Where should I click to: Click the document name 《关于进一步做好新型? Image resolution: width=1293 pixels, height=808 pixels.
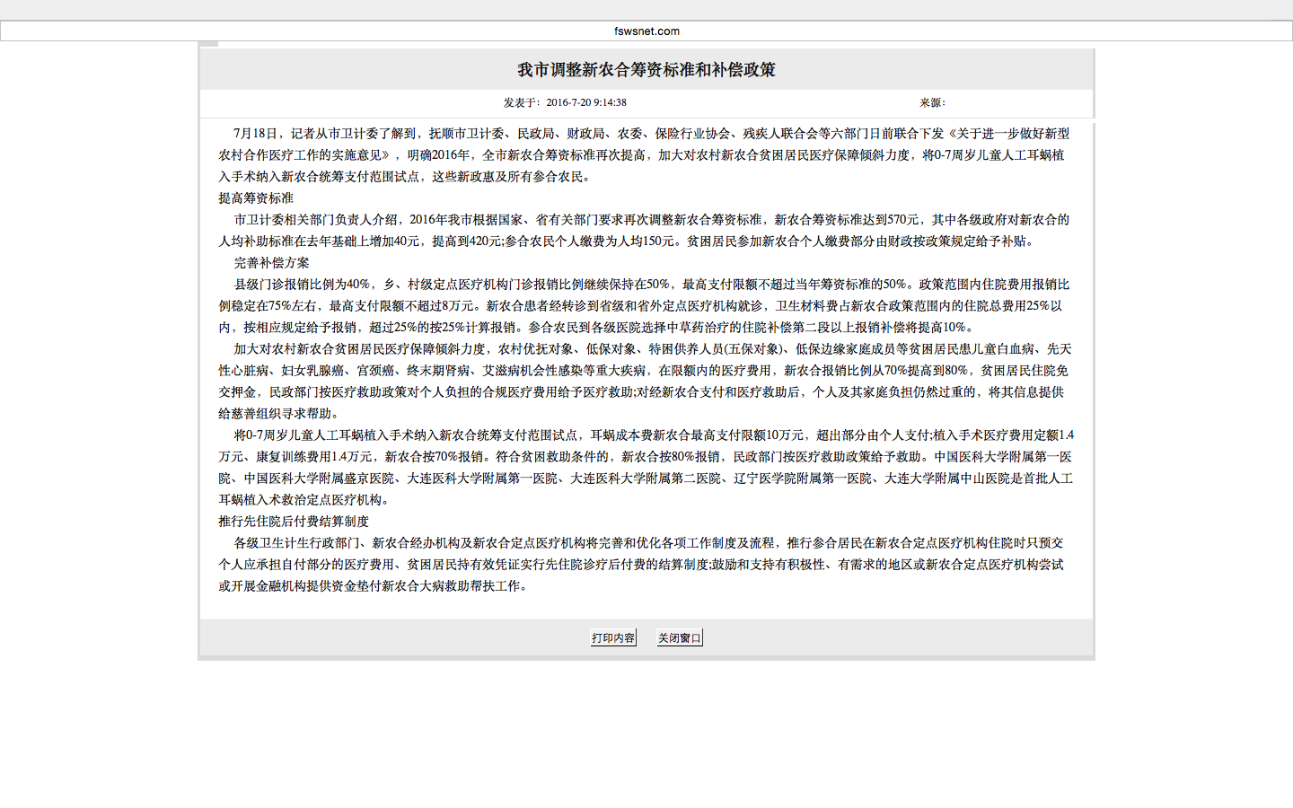point(1007,134)
